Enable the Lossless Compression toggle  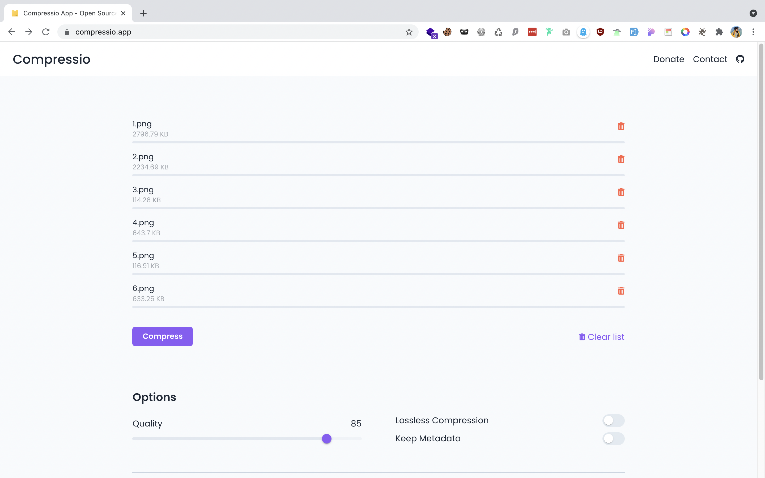(613, 420)
